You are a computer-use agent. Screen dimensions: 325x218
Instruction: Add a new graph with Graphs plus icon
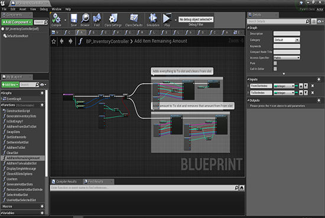tap(42, 93)
